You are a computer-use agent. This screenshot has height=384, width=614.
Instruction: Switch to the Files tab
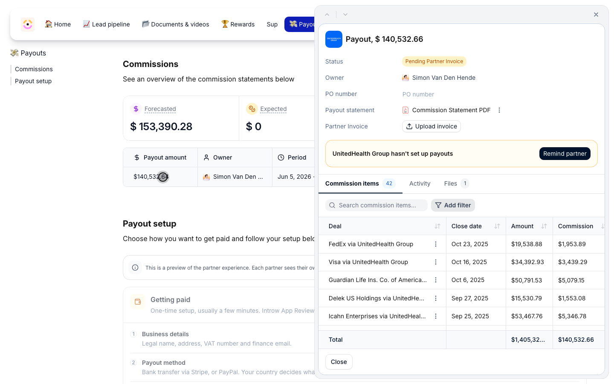pyautogui.click(x=456, y=183)
